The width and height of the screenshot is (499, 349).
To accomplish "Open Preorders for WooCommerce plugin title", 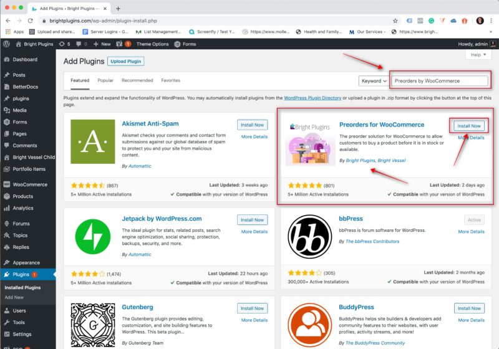I will tap(382, 125).
